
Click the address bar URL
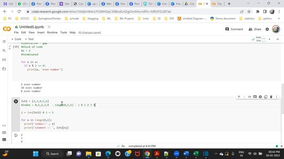click(x=101, y=11)
